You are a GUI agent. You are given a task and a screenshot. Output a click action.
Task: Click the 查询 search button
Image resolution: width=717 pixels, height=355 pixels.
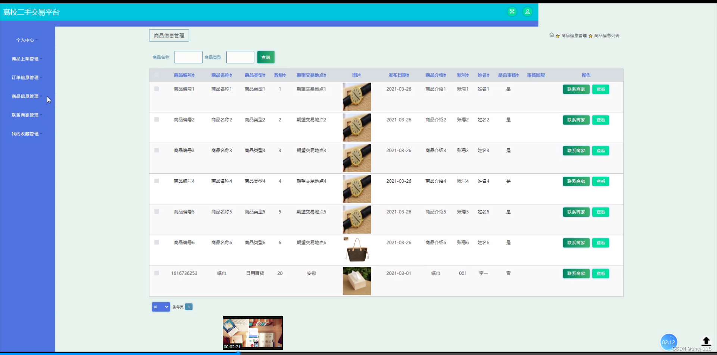[x=266, y=57]
